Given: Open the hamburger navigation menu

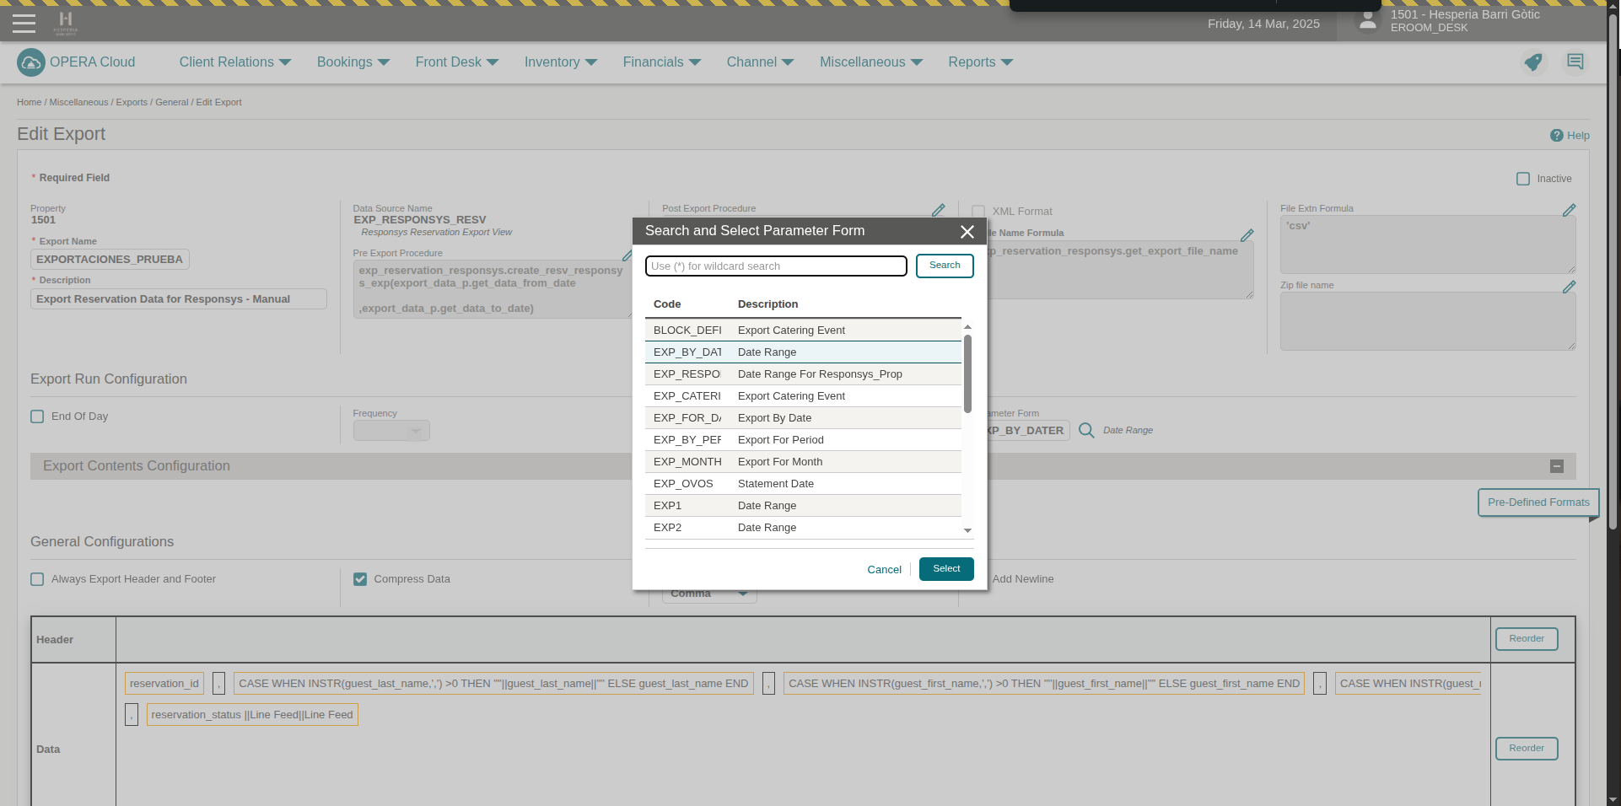Looking at the screenshot, I should tap(24, 24).
